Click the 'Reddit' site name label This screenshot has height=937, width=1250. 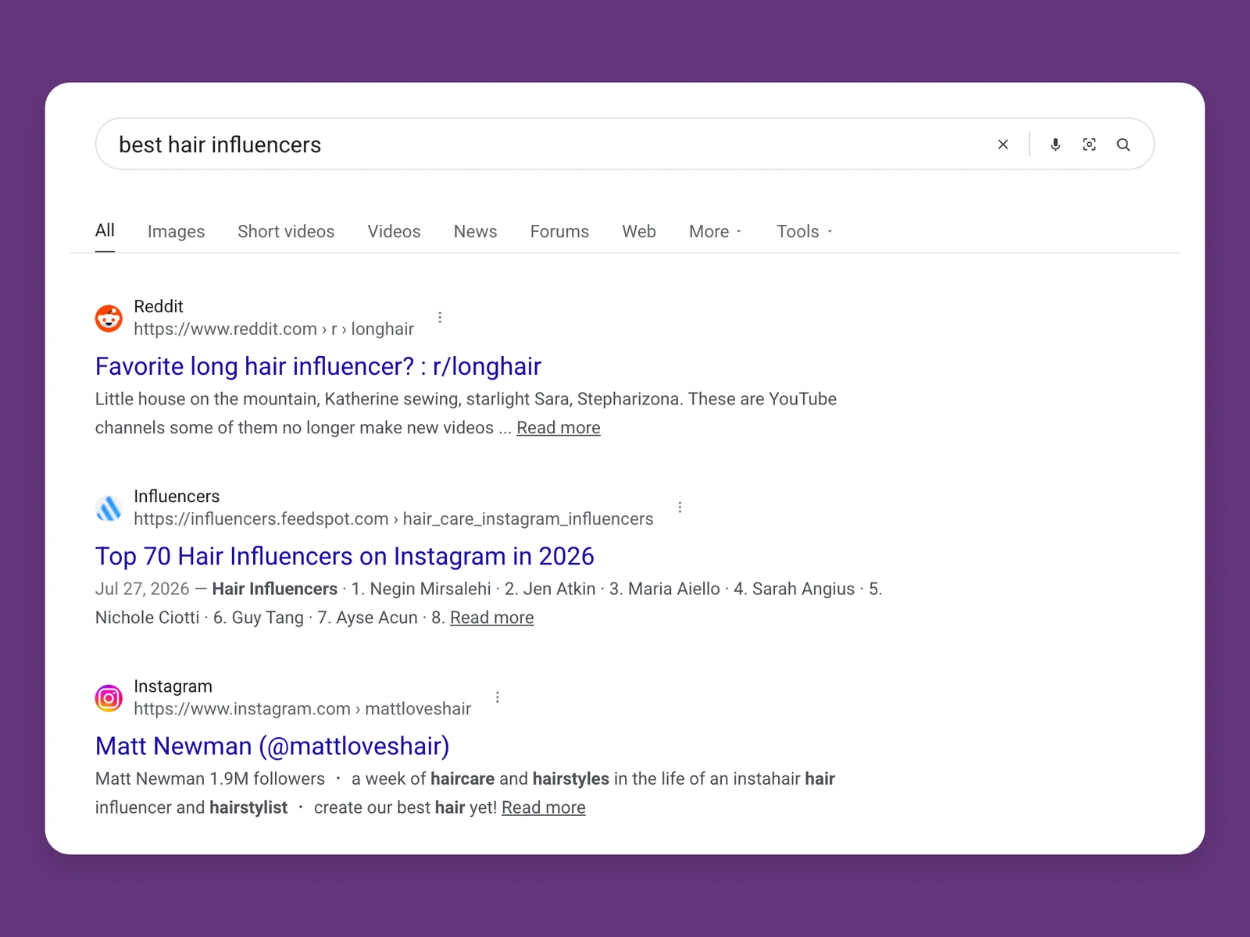pos(159,306)
